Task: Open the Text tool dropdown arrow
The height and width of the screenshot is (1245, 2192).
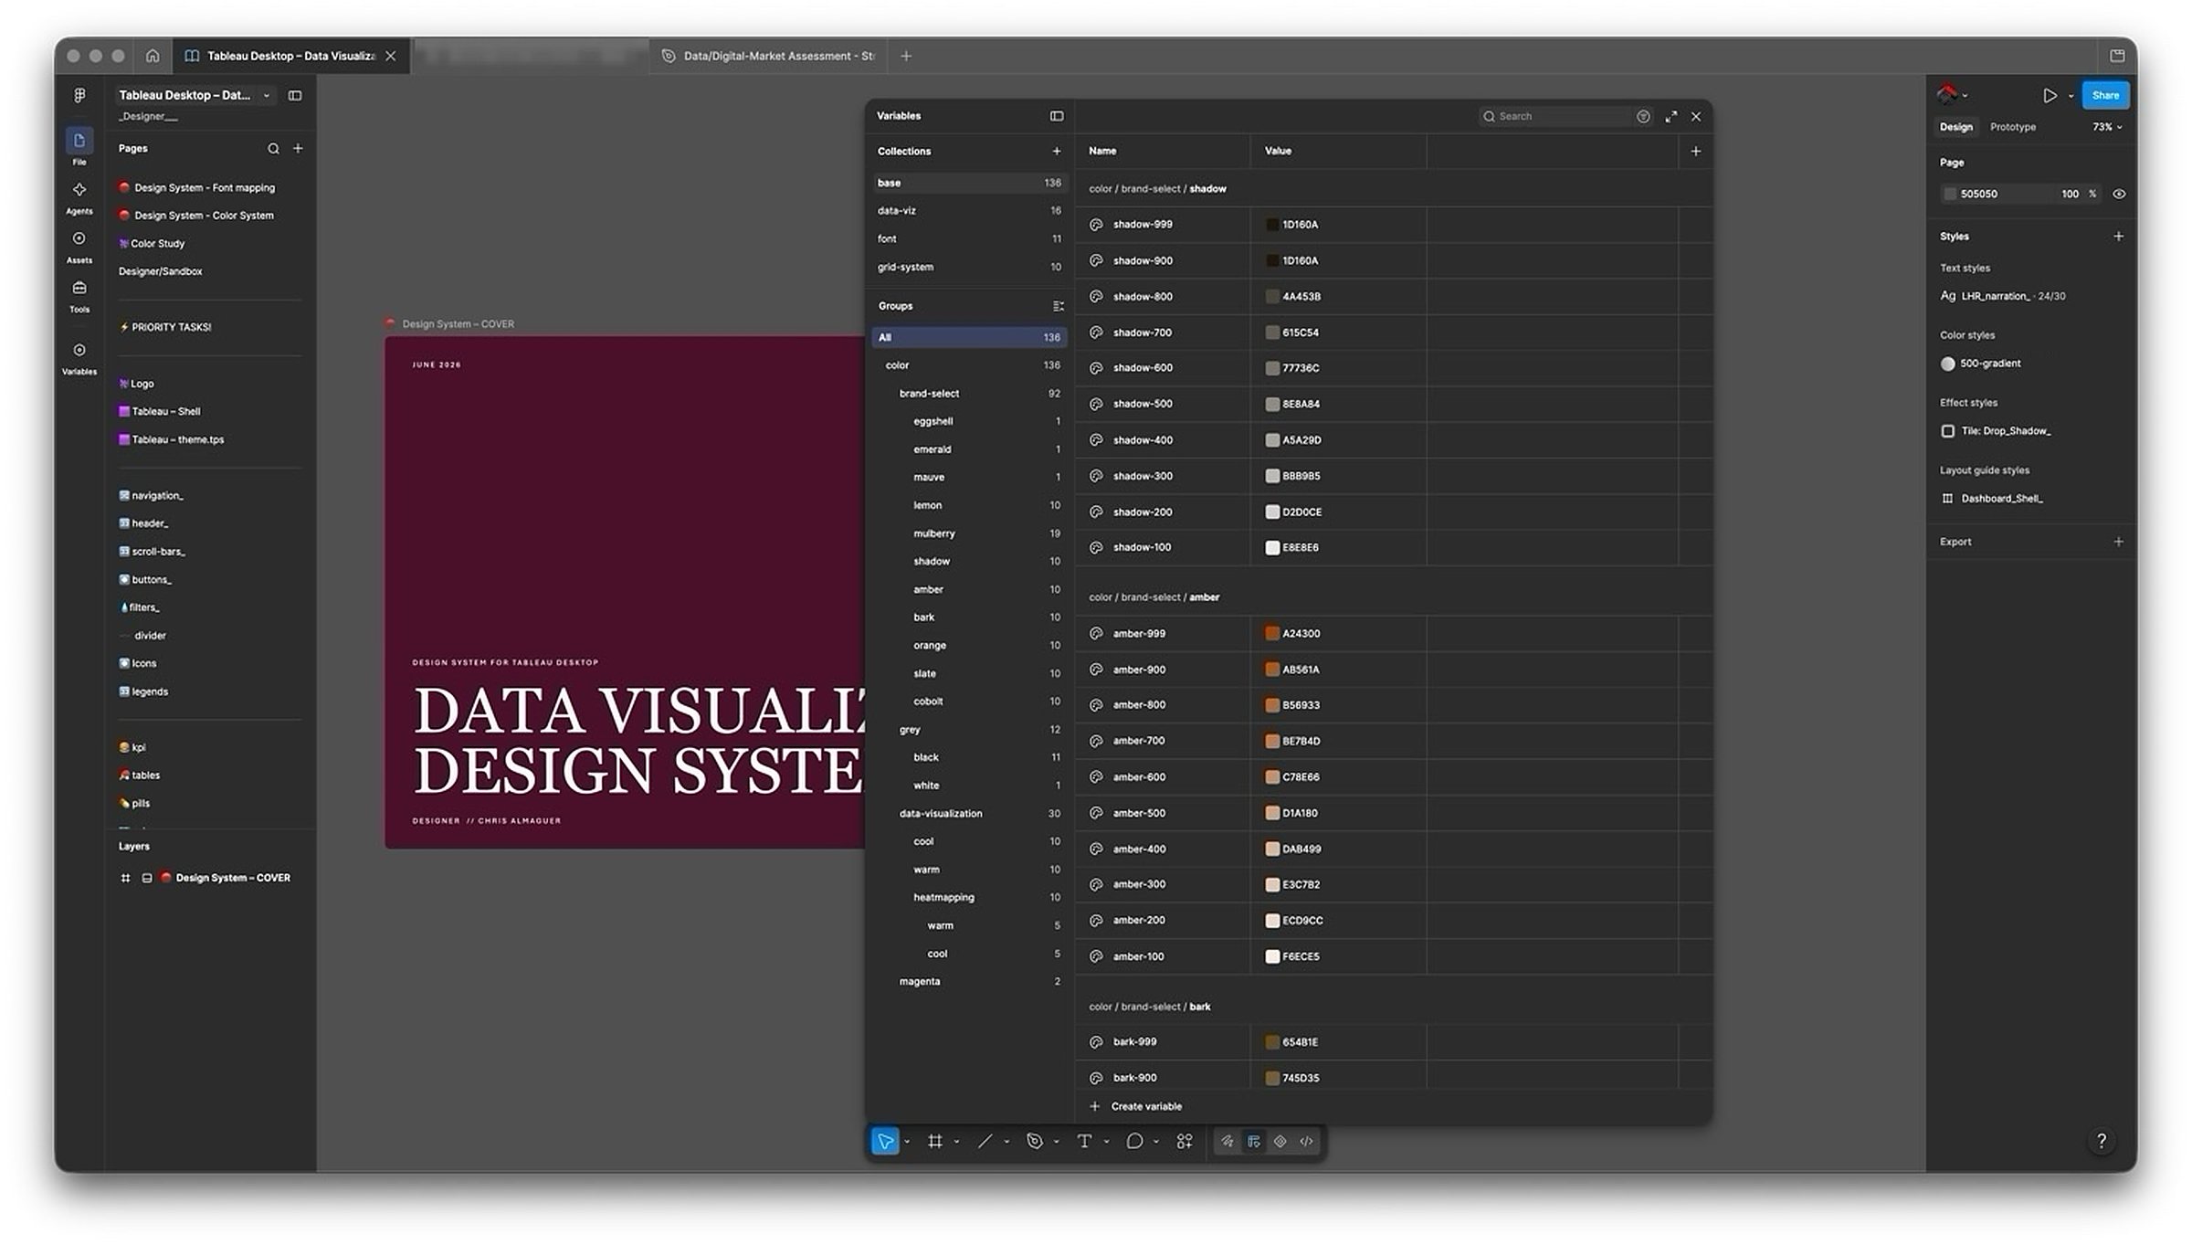Action: (x=1106, y=1142)
